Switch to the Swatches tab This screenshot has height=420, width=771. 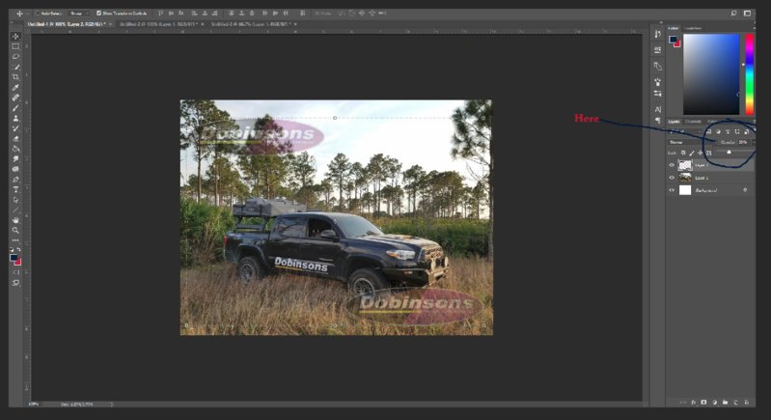(694, 29)
